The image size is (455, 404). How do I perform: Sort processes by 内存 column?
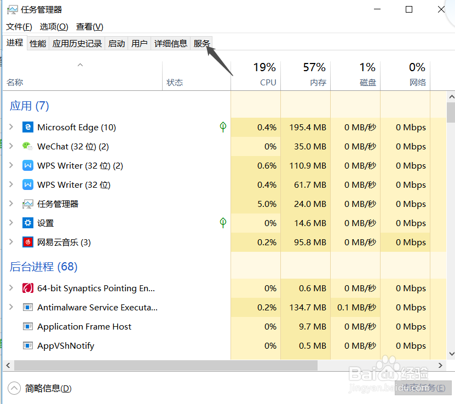pyautogui.click(x=306, y=76)
